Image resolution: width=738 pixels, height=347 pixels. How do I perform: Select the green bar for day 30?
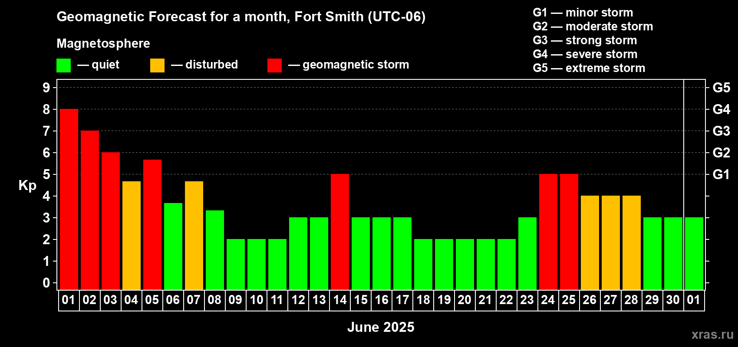tap(673, 253)
